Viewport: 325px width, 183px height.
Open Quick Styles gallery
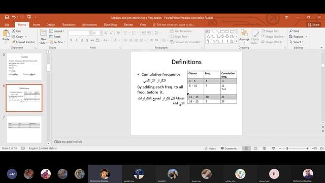pyautogui.click(x=255, y=37)
